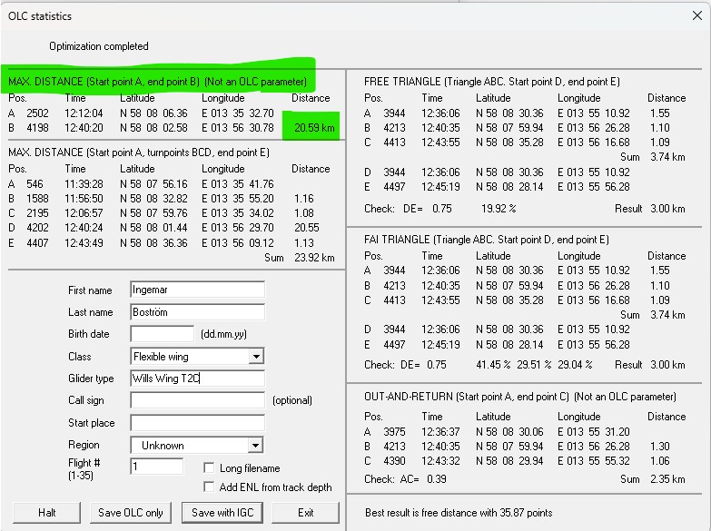Screen dimensions: 711x531
Task: Open the Class dropdown arrow
Action: (x=256, y=357)
